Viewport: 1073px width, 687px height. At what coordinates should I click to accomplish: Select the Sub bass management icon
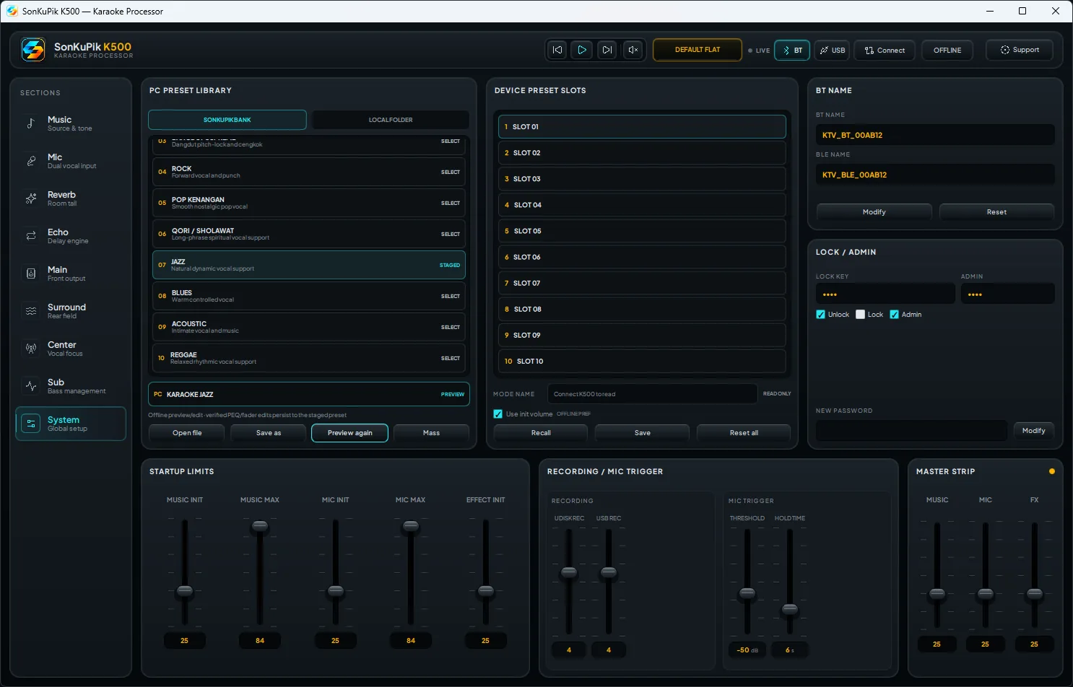[x=31, y=386]
